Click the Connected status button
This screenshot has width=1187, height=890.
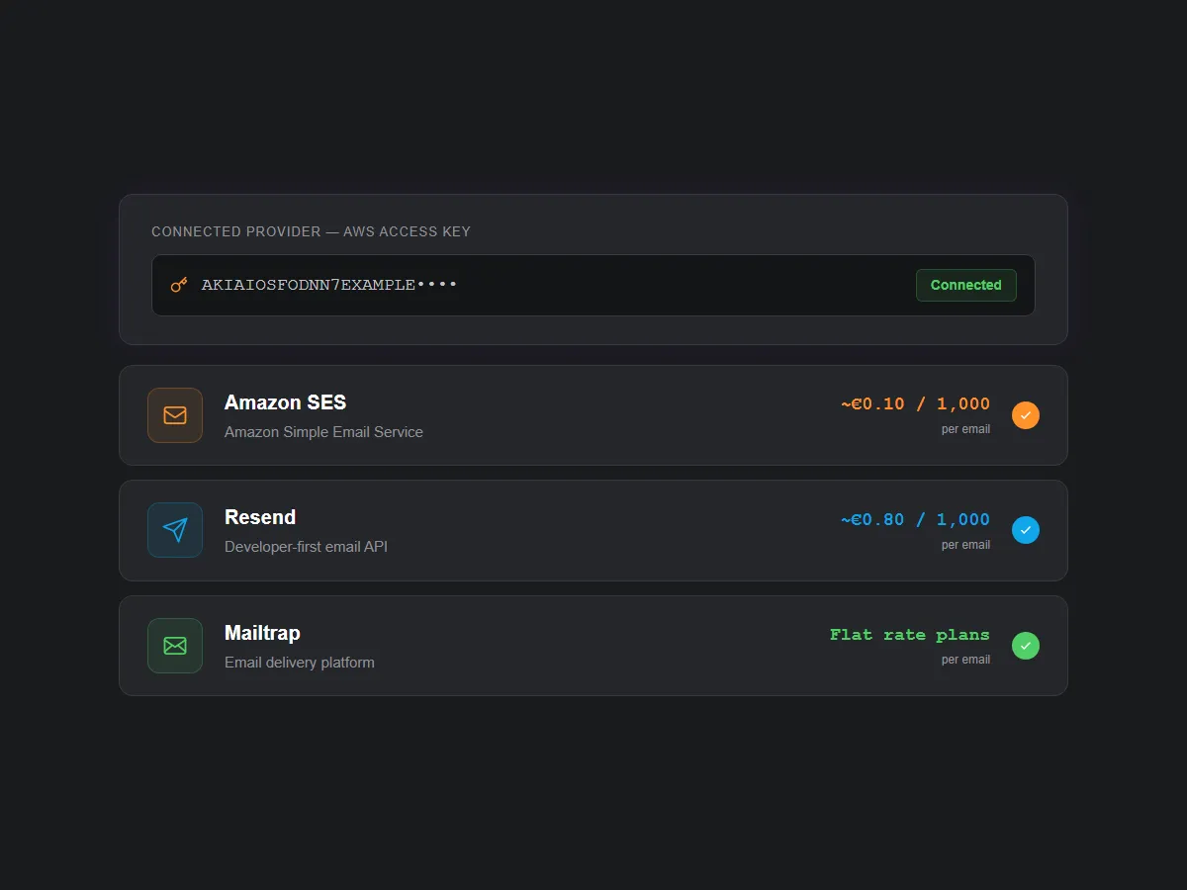click(x=965, y=285)
